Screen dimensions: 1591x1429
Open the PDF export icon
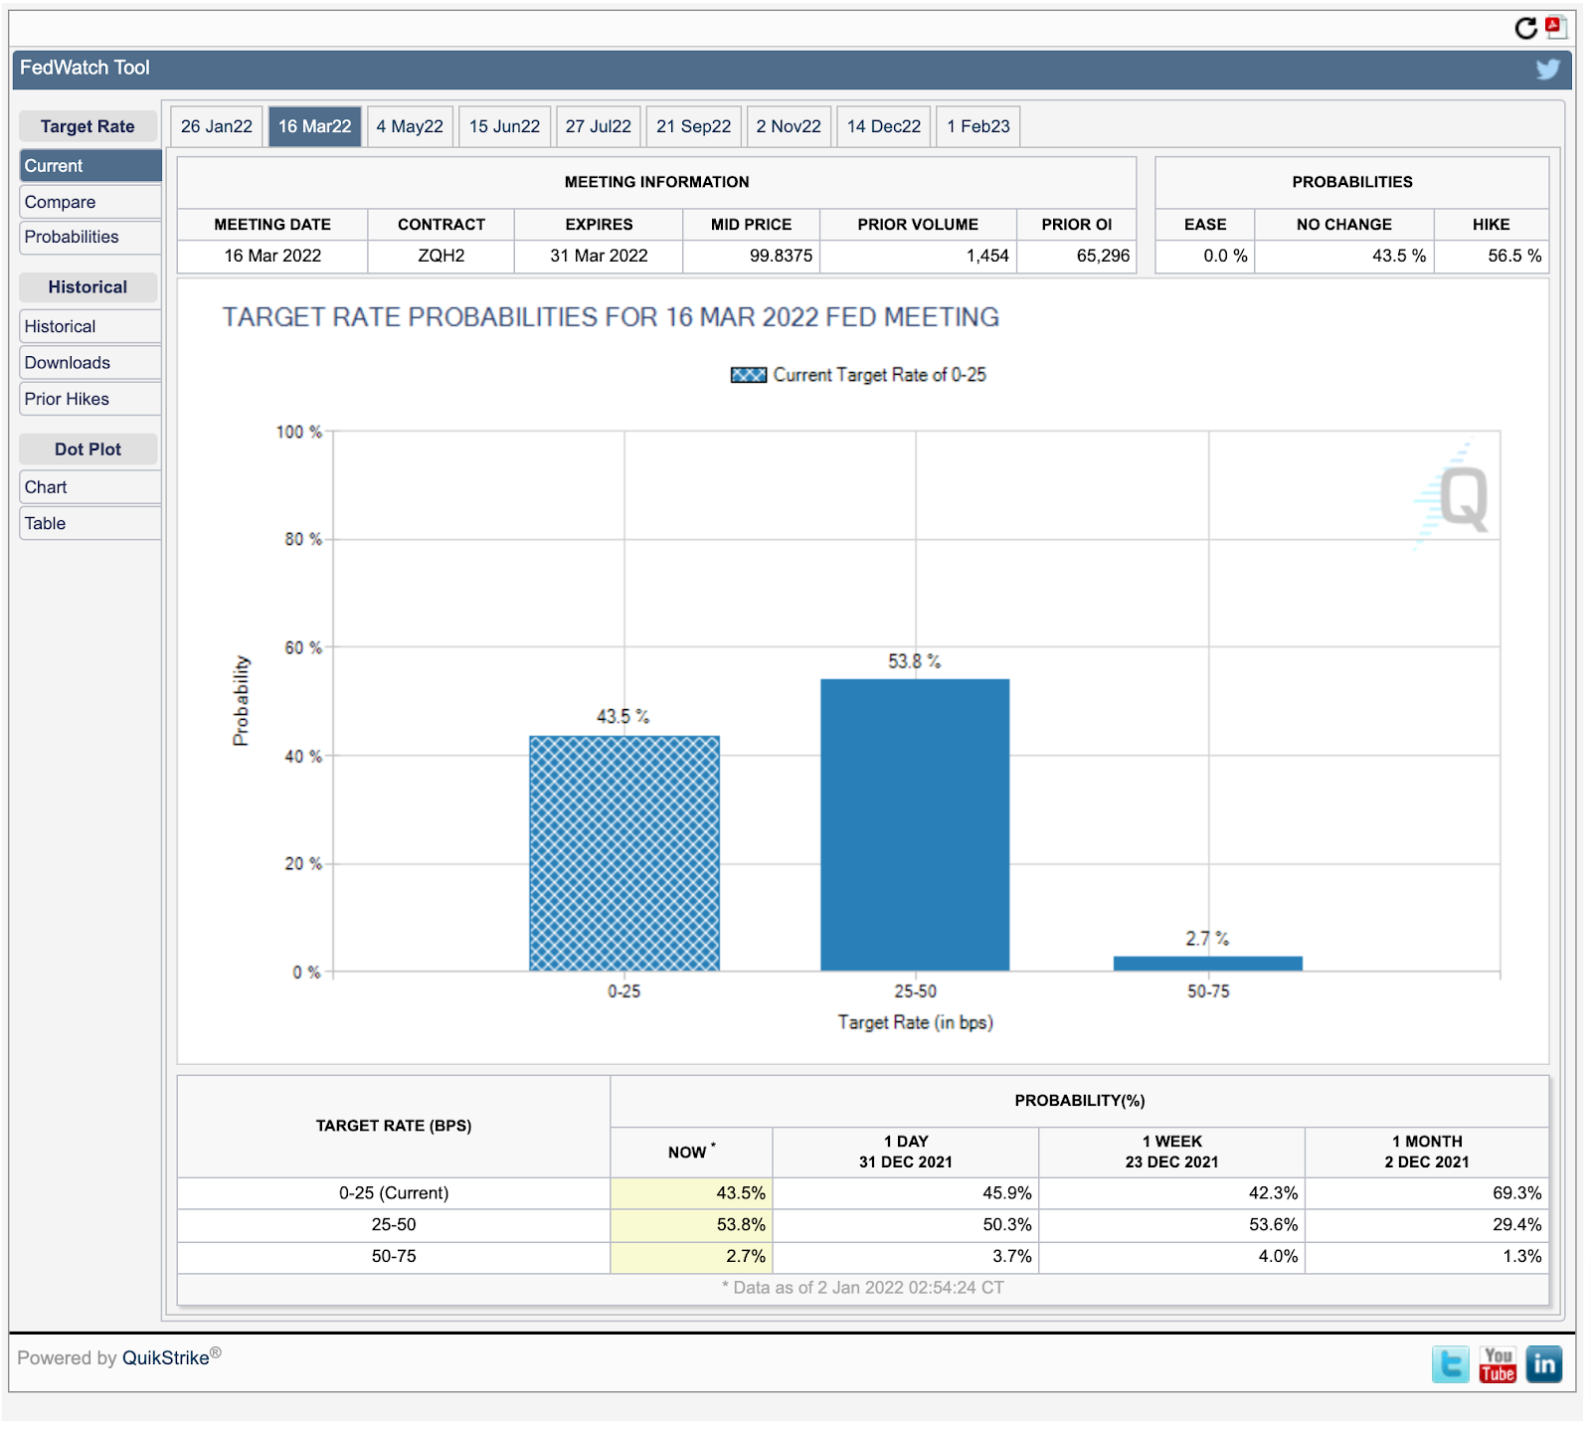(x=1555, y=26)
